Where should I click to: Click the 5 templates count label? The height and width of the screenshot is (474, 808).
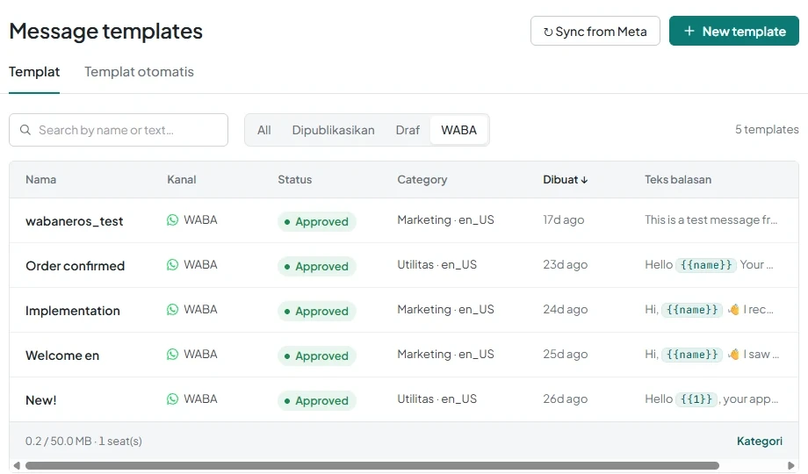[767, 129]
